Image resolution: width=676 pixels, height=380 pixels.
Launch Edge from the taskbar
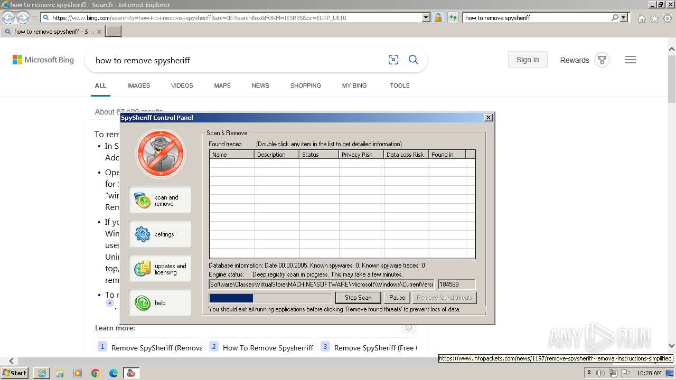114,373
